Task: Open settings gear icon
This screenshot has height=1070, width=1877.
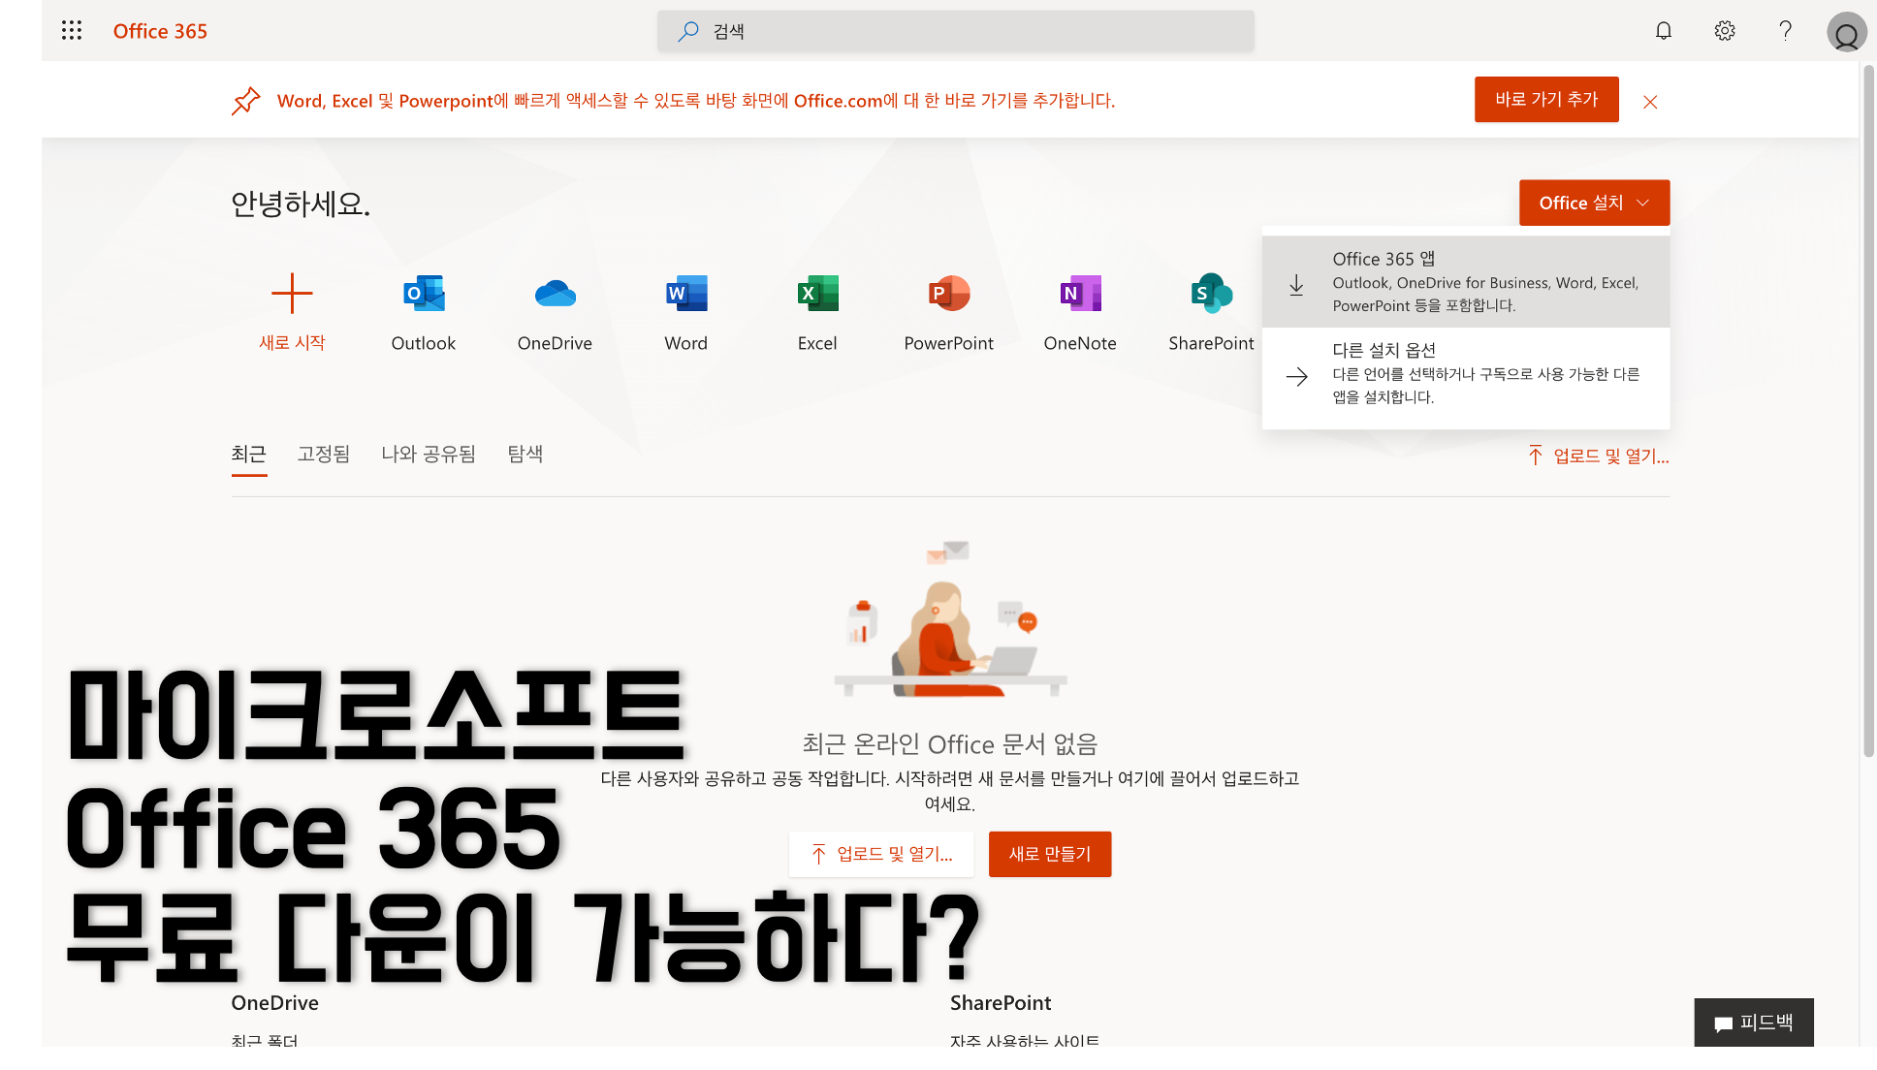Action: pyautogui.click(x=1725, y=31)
